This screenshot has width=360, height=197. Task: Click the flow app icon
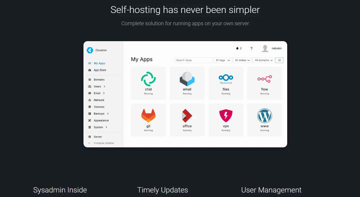coord(265,79)
